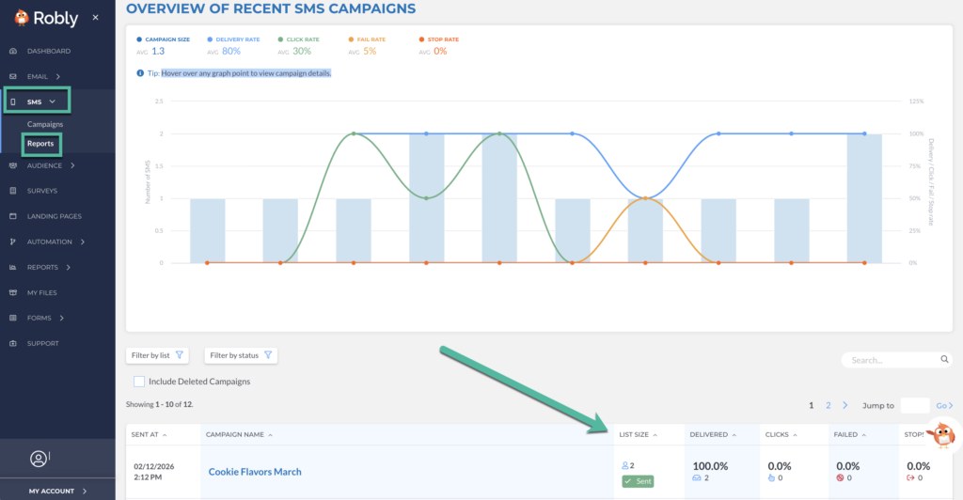Go to page 2 of results
The image size is (963, 500).
tap(829, 405)
